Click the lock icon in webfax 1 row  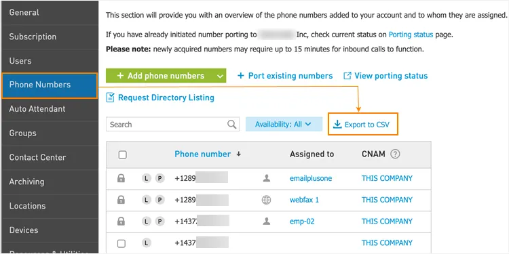click(121, 200)
